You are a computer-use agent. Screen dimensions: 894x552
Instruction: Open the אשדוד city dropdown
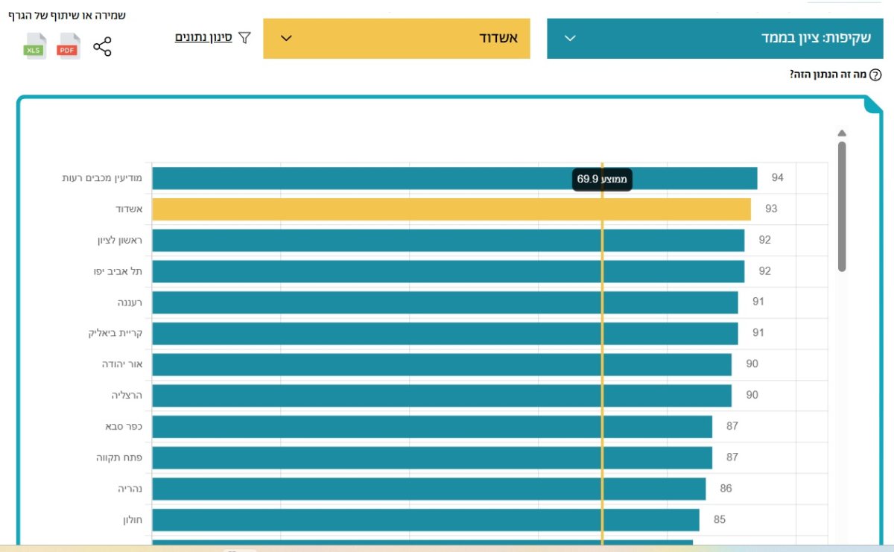tap(396, 38)
